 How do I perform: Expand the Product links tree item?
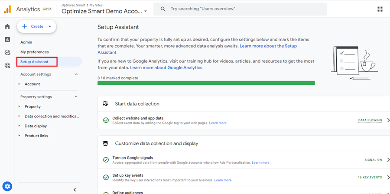point(19,136)
